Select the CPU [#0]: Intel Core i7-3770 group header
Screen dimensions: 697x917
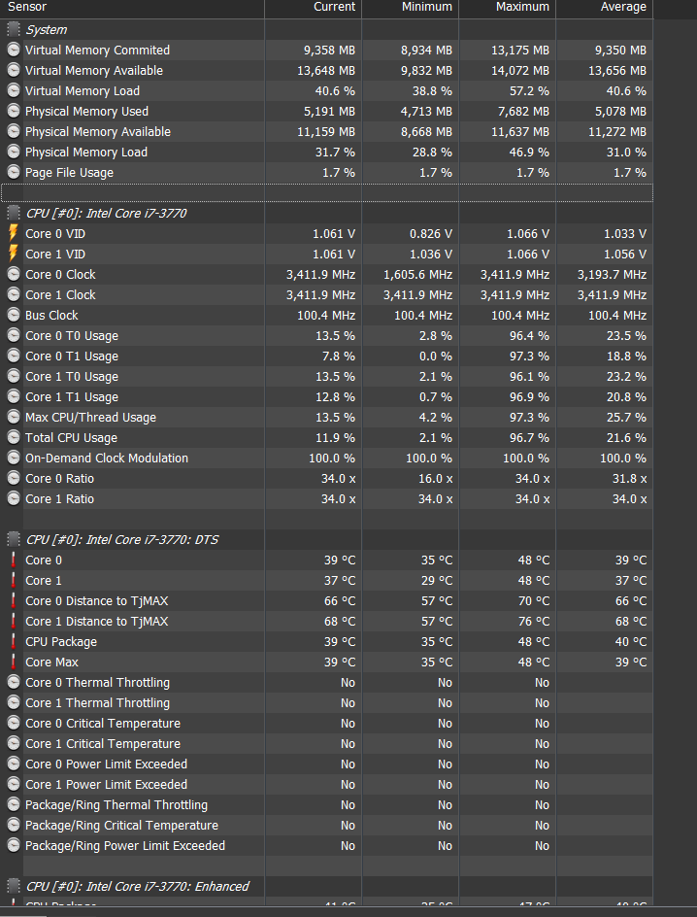106,213
